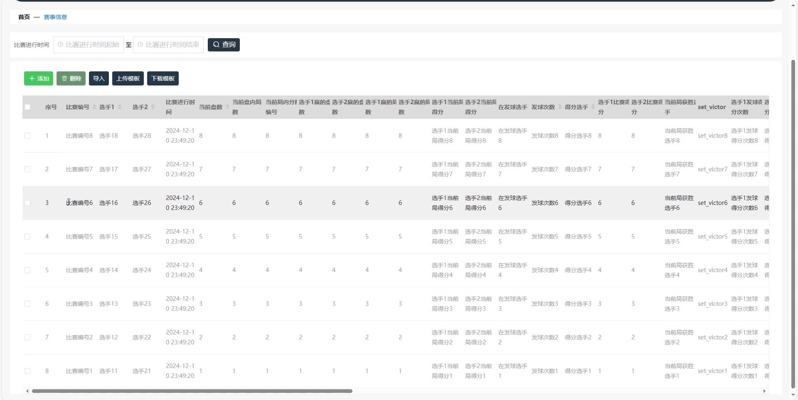
Task: Sort by 比赛编号 column sort arrows
Action: [94, 107]
